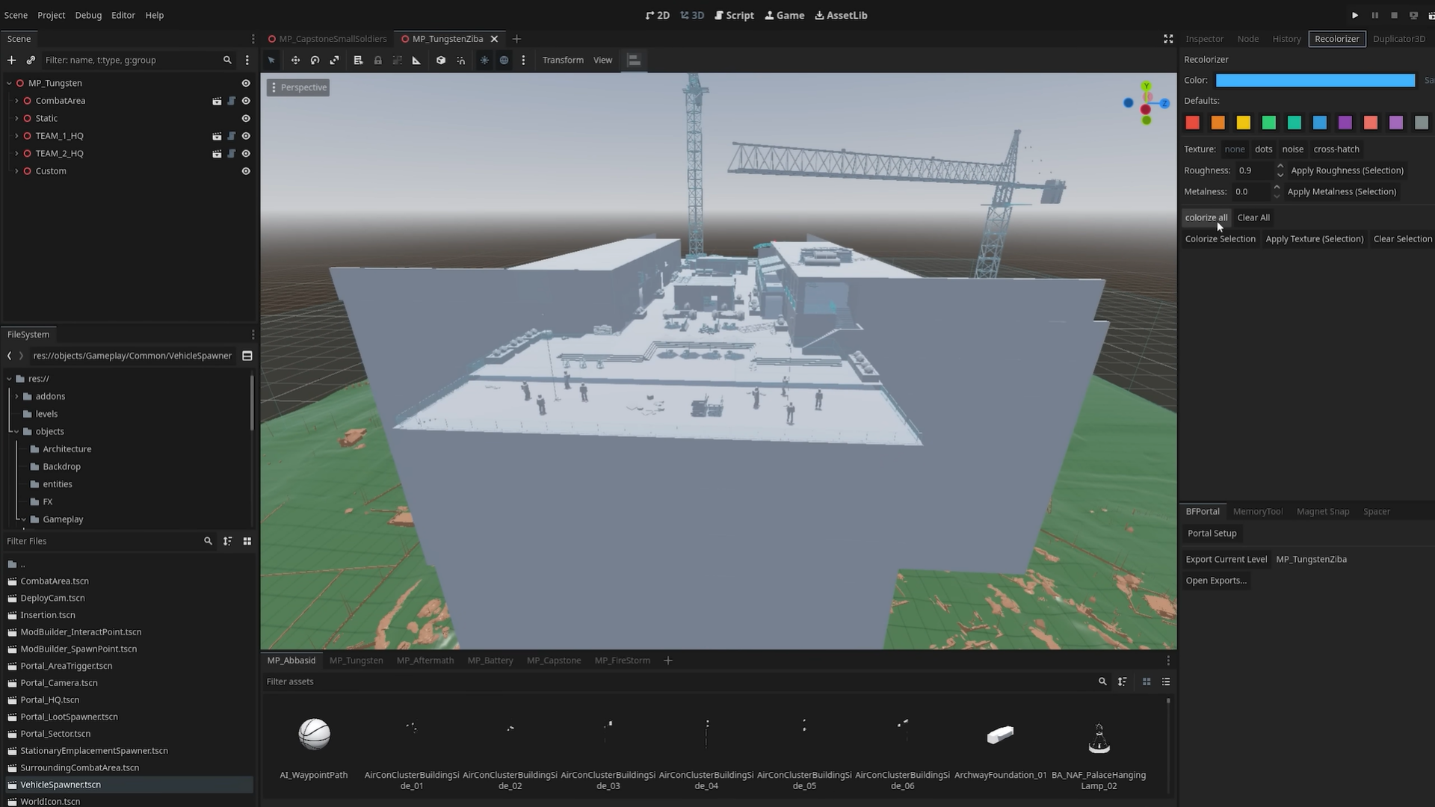Select the Scale mode tool
The image size is (1435, 807).
[x=334, y=60]
